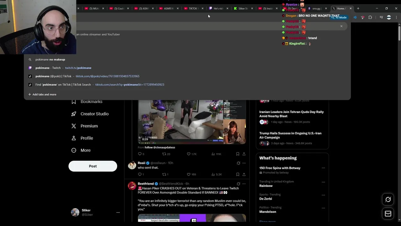Viewport: 401px width, 226px height.
Task: Select 'pokimane no makeup' search suggestion
Action: pos(187,59)
